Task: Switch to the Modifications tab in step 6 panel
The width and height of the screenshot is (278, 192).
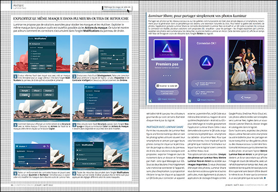Action: pos(87,145)
